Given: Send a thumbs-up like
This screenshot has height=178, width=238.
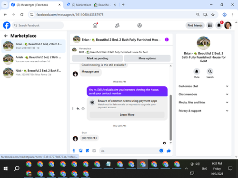Looking at the screenshot, I should coord(169,150).
